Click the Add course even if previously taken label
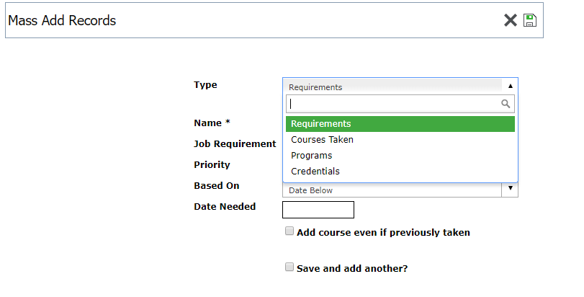Screen dimensions: 584x297 tap(383, 233)
